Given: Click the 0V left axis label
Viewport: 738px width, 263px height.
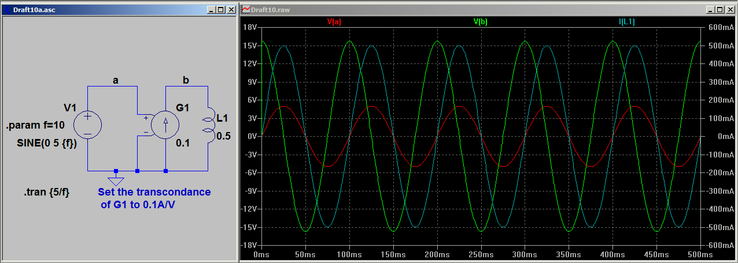Looking at the screenshot, I should click(252, 136).
